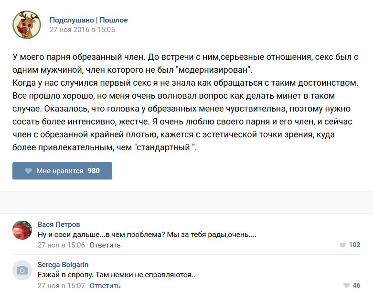
Task: Click the 102 likes count on the first comment
Action: point(354,245)
